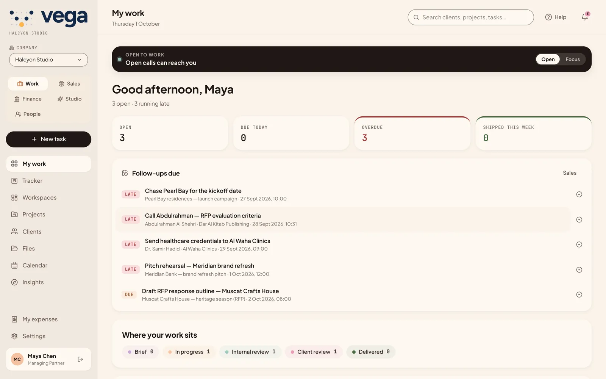Open the notifications bell

[585, 17]
